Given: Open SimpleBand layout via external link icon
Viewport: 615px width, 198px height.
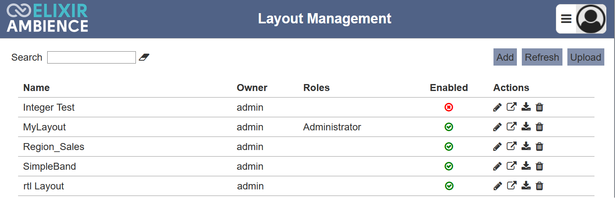Looking at the screenshot, I should [512, 166].
